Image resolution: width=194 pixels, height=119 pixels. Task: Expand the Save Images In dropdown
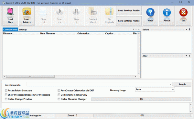pyautogui.click(x=170, y=84)
